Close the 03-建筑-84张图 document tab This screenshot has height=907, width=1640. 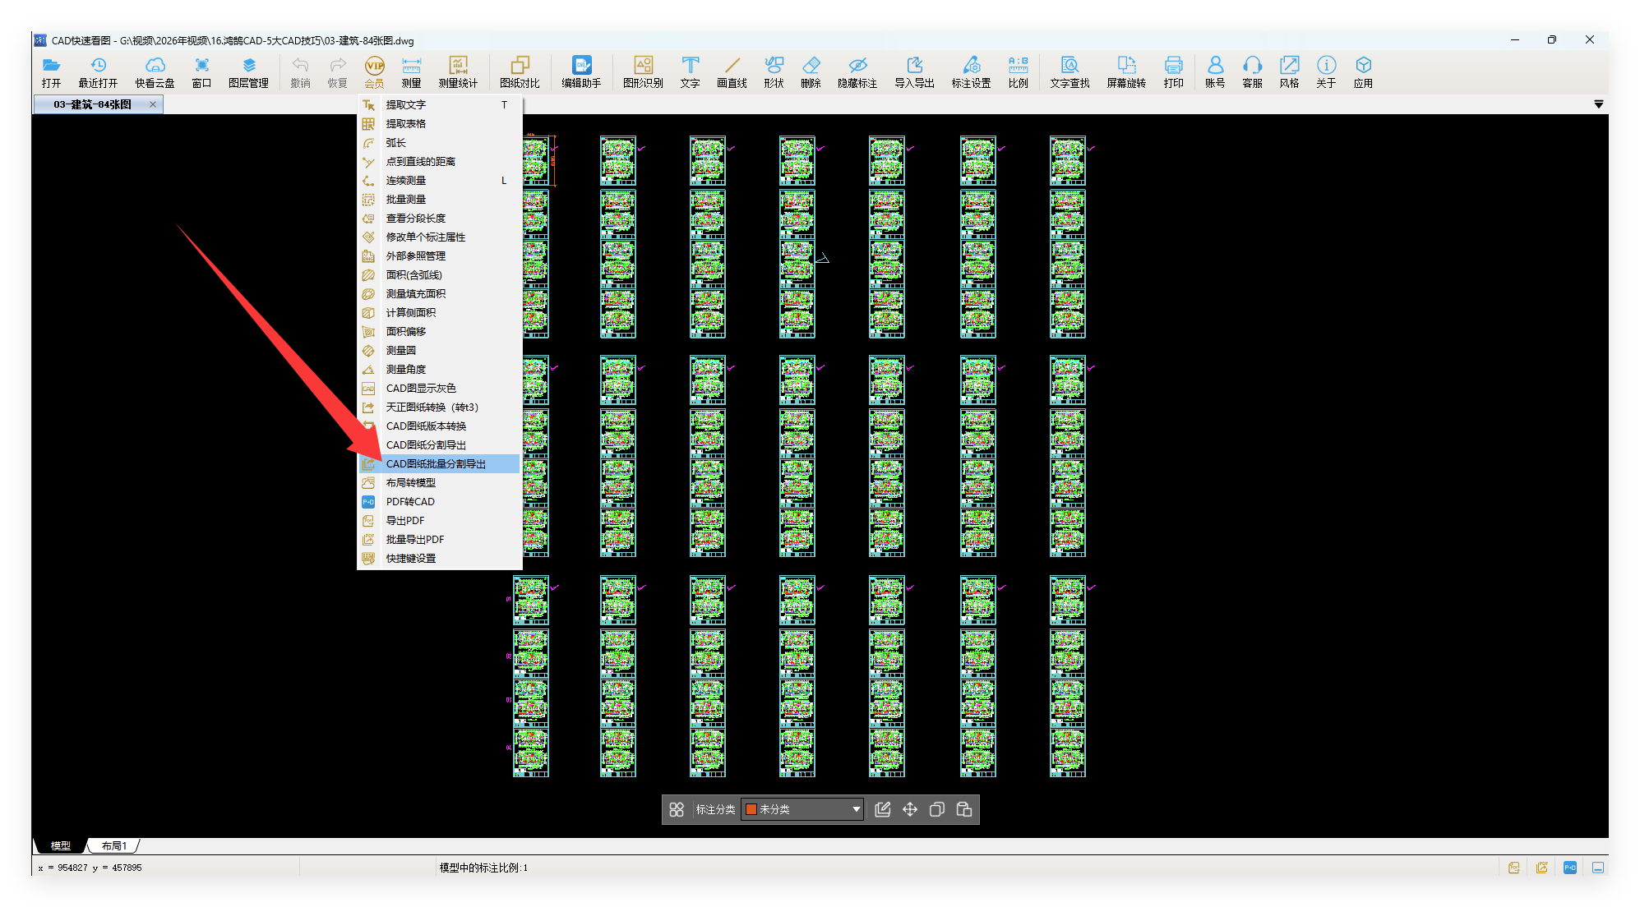153,104
